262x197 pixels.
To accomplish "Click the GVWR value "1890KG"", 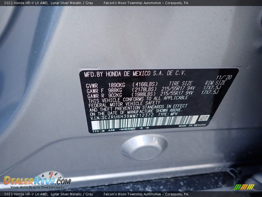I will coord(117,85).
